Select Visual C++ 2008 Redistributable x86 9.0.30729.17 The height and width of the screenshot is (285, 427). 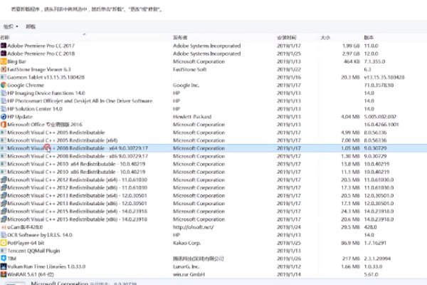[213, 156]
